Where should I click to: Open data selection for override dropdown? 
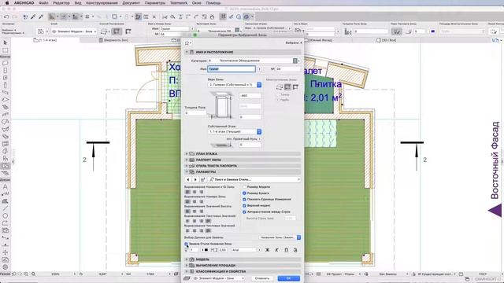(x=280, y=237)
